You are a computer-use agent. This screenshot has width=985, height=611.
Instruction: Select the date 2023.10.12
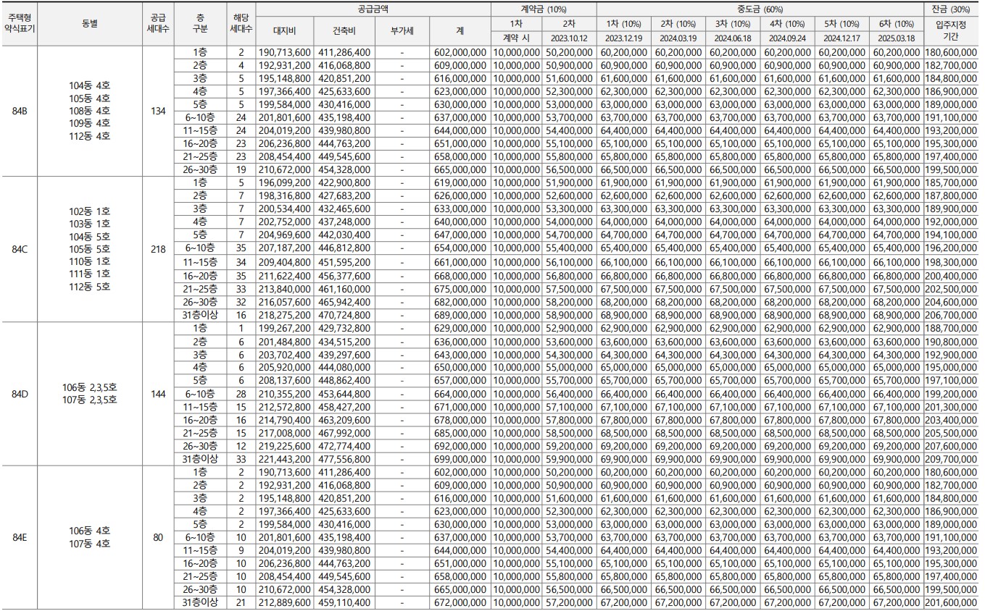[570, 39]
